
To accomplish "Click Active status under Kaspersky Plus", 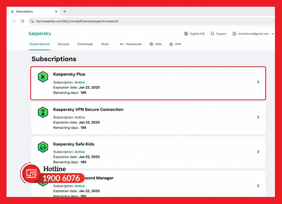I will tap(80, 82).
